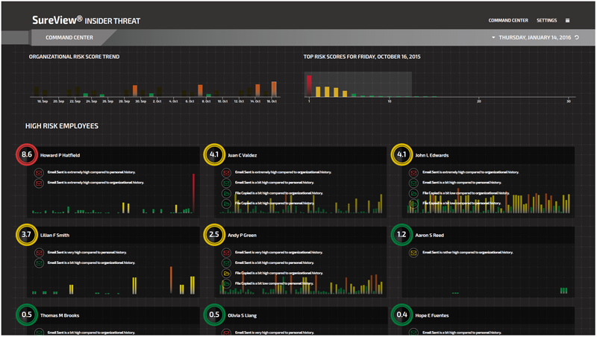Screen dimensions: 597x337
Task: Open the 3.7 risk score circle for Lilian F Smith
Action: tap(27, 235)
